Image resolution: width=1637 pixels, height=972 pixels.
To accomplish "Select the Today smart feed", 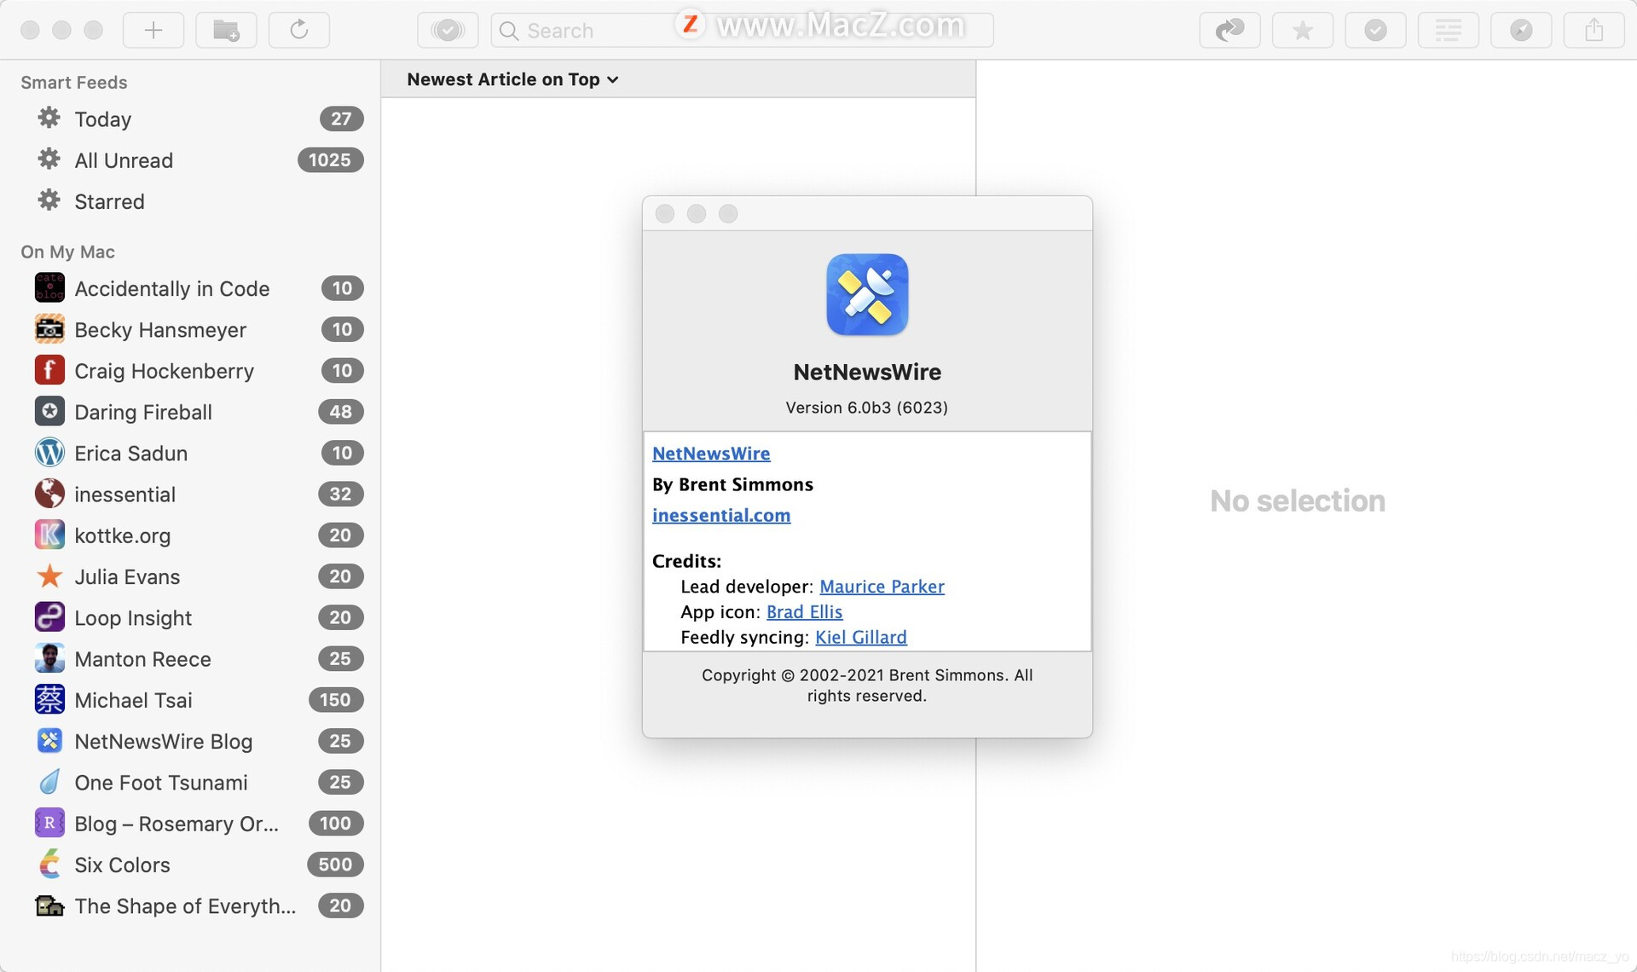I will [x=192, y=119].
